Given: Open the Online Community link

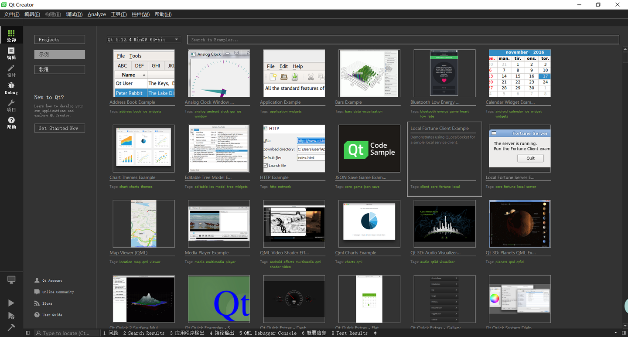Looking at the screenshot, I should [x=58, y=292].
